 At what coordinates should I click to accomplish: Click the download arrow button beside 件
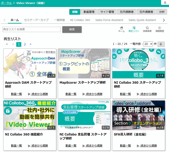point(161,44)
